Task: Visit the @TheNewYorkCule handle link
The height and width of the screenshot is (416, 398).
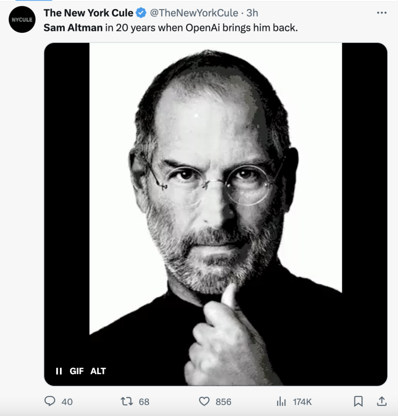Action: pyautogui.click(x=195, y=13)
